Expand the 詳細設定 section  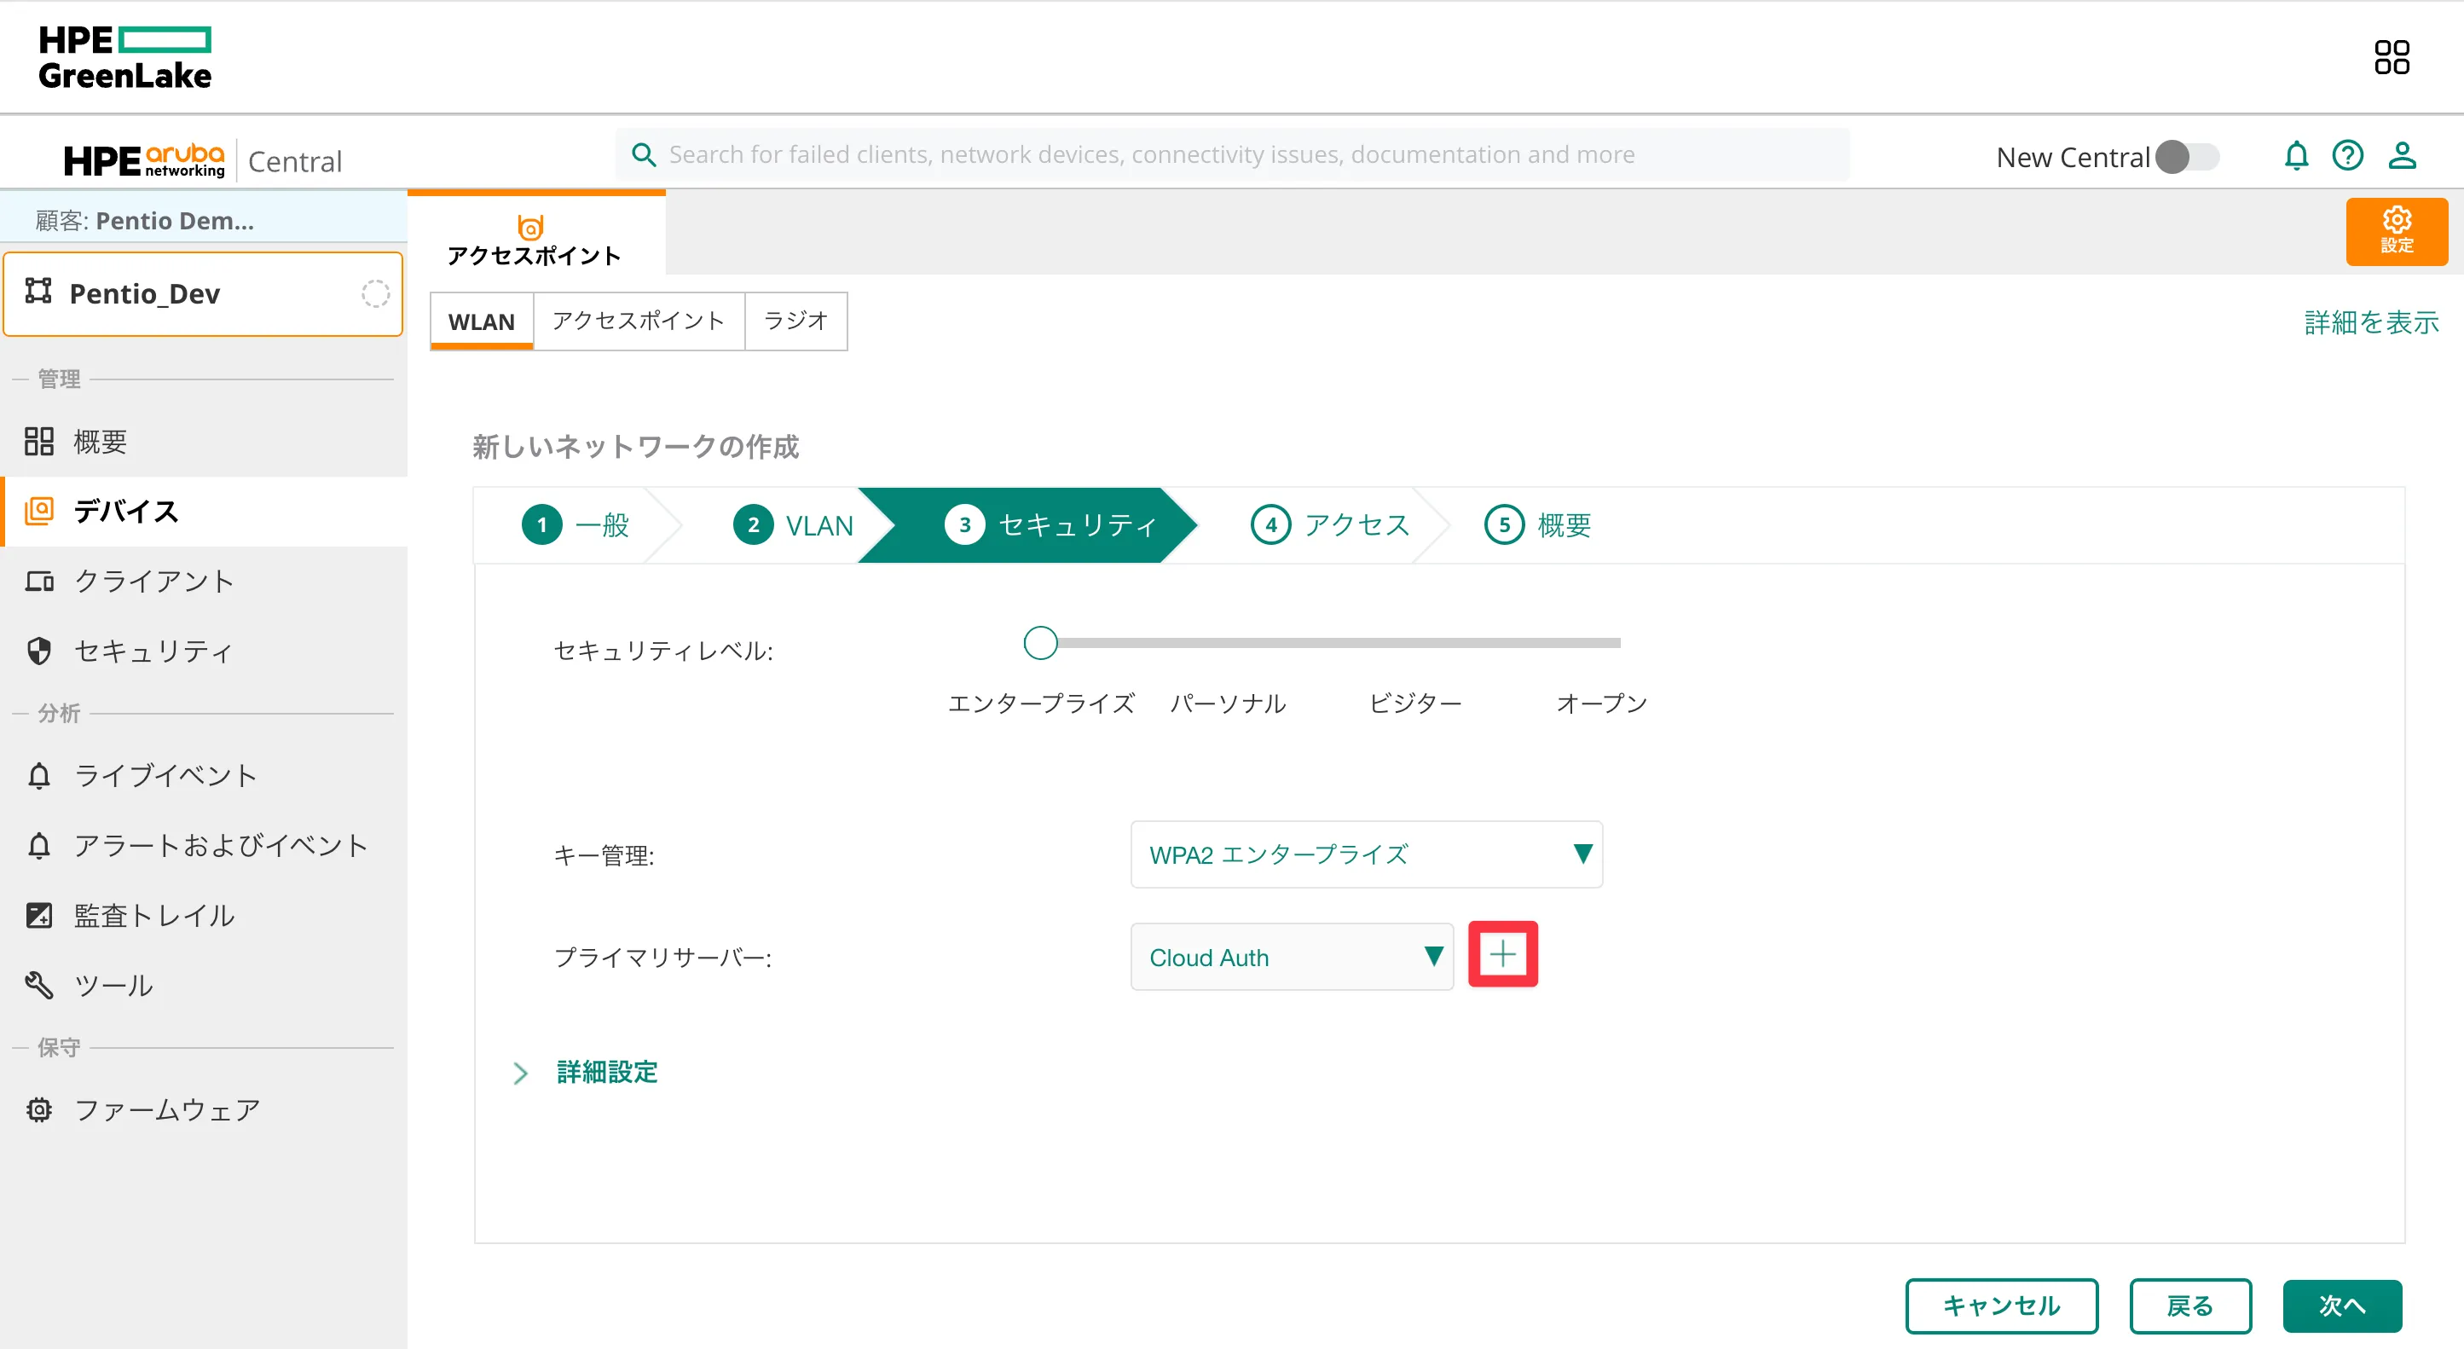pyautogui.click(x=605, y=1073)
